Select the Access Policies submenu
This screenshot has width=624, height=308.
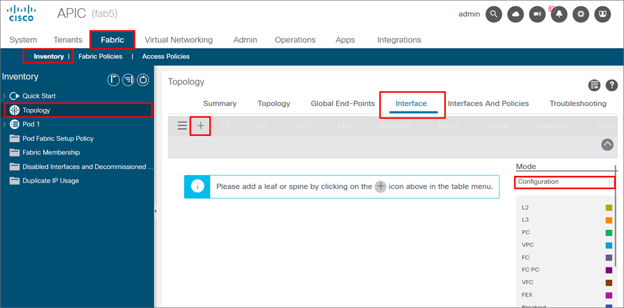pyautogui.click(x=166, y=57)
